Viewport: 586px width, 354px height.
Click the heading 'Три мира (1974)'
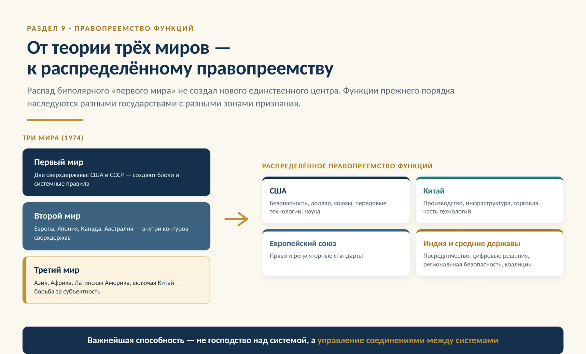click(x=53, y=138)
